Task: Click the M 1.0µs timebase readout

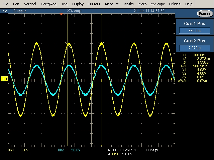Action: (114, 150)
